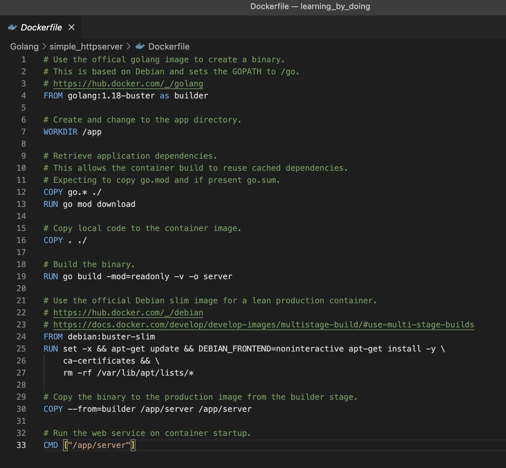Click comment '# Create and change to the app directory.'
Image resolution: width=506 pixels, height=468 pixels.
(142, 120)
